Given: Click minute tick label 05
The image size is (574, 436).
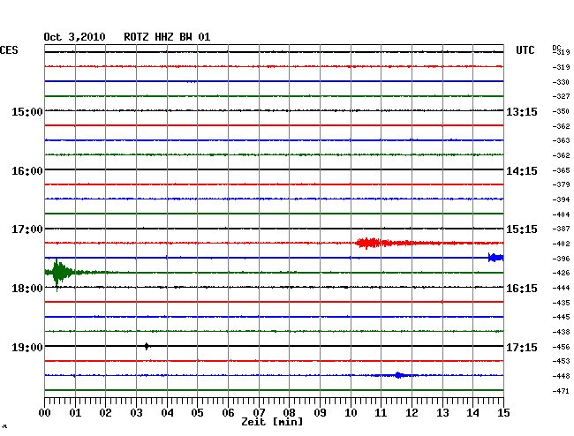Looking at the screenshot, I should tap(197, 413).
